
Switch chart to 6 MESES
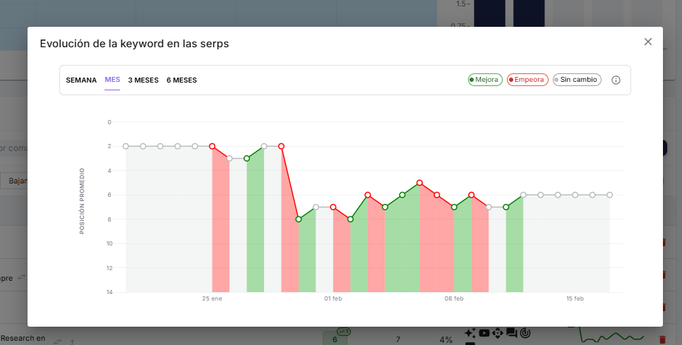click(181, 80)
